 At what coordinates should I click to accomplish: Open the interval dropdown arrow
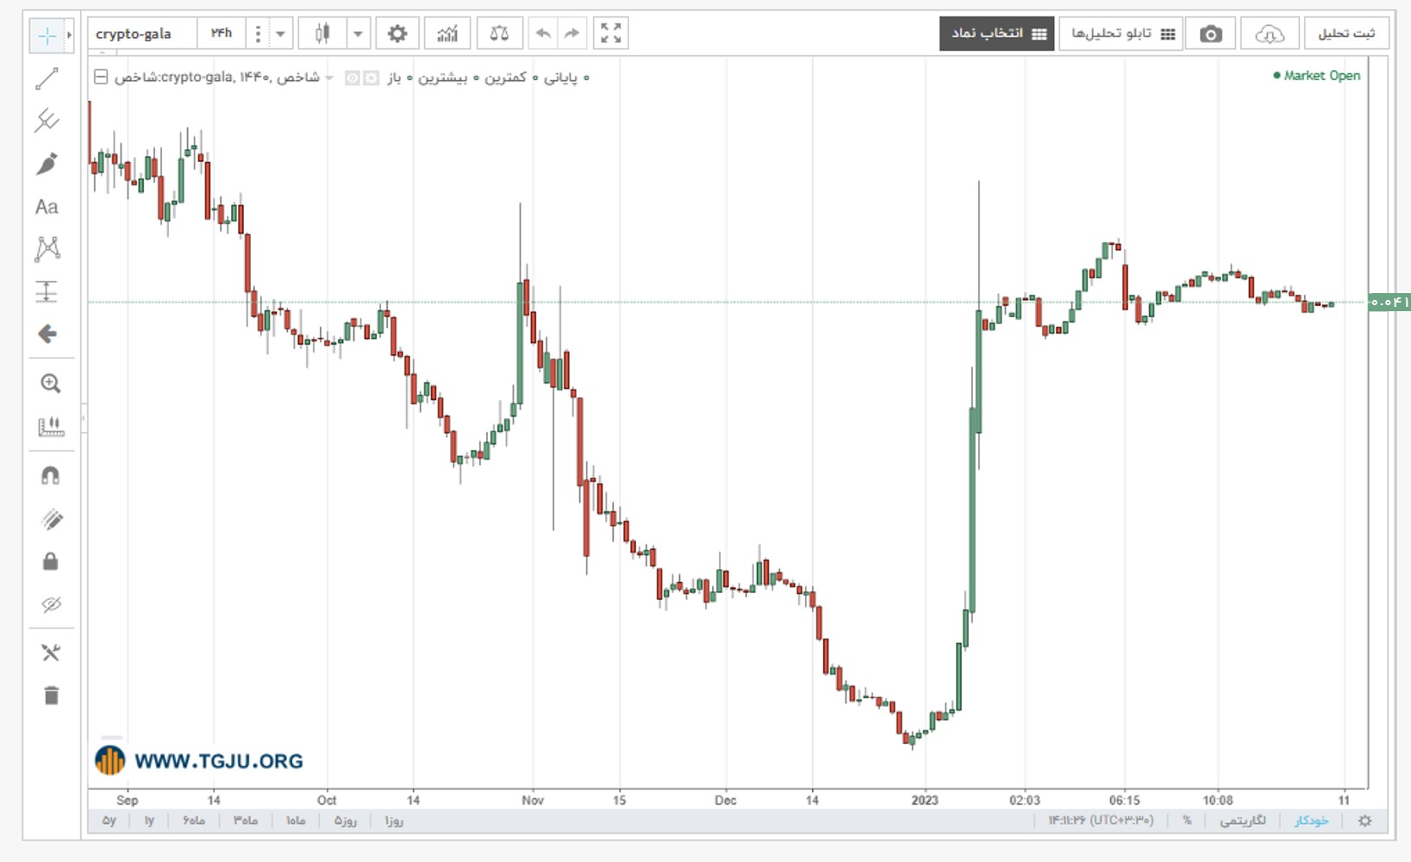(280, 34)
